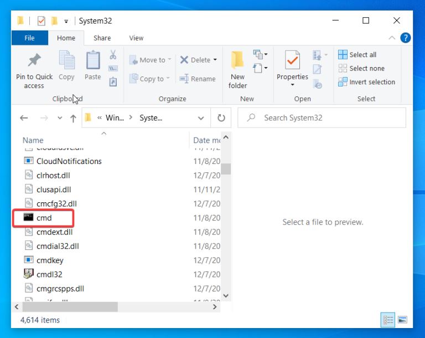Screen dimensions: 425x338
Task: Switch to Large icons view in status bar
Action: [402, 320]
